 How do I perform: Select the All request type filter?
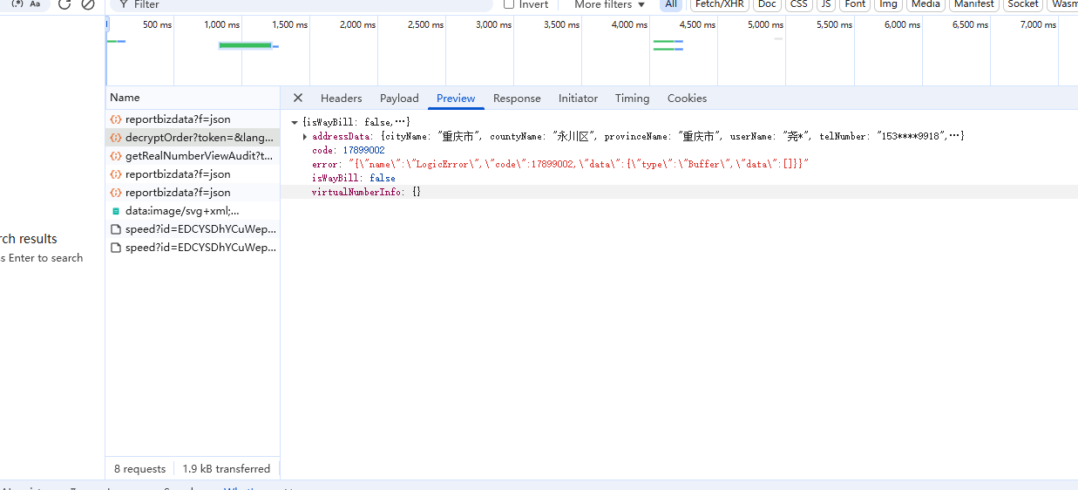point(671,4)
